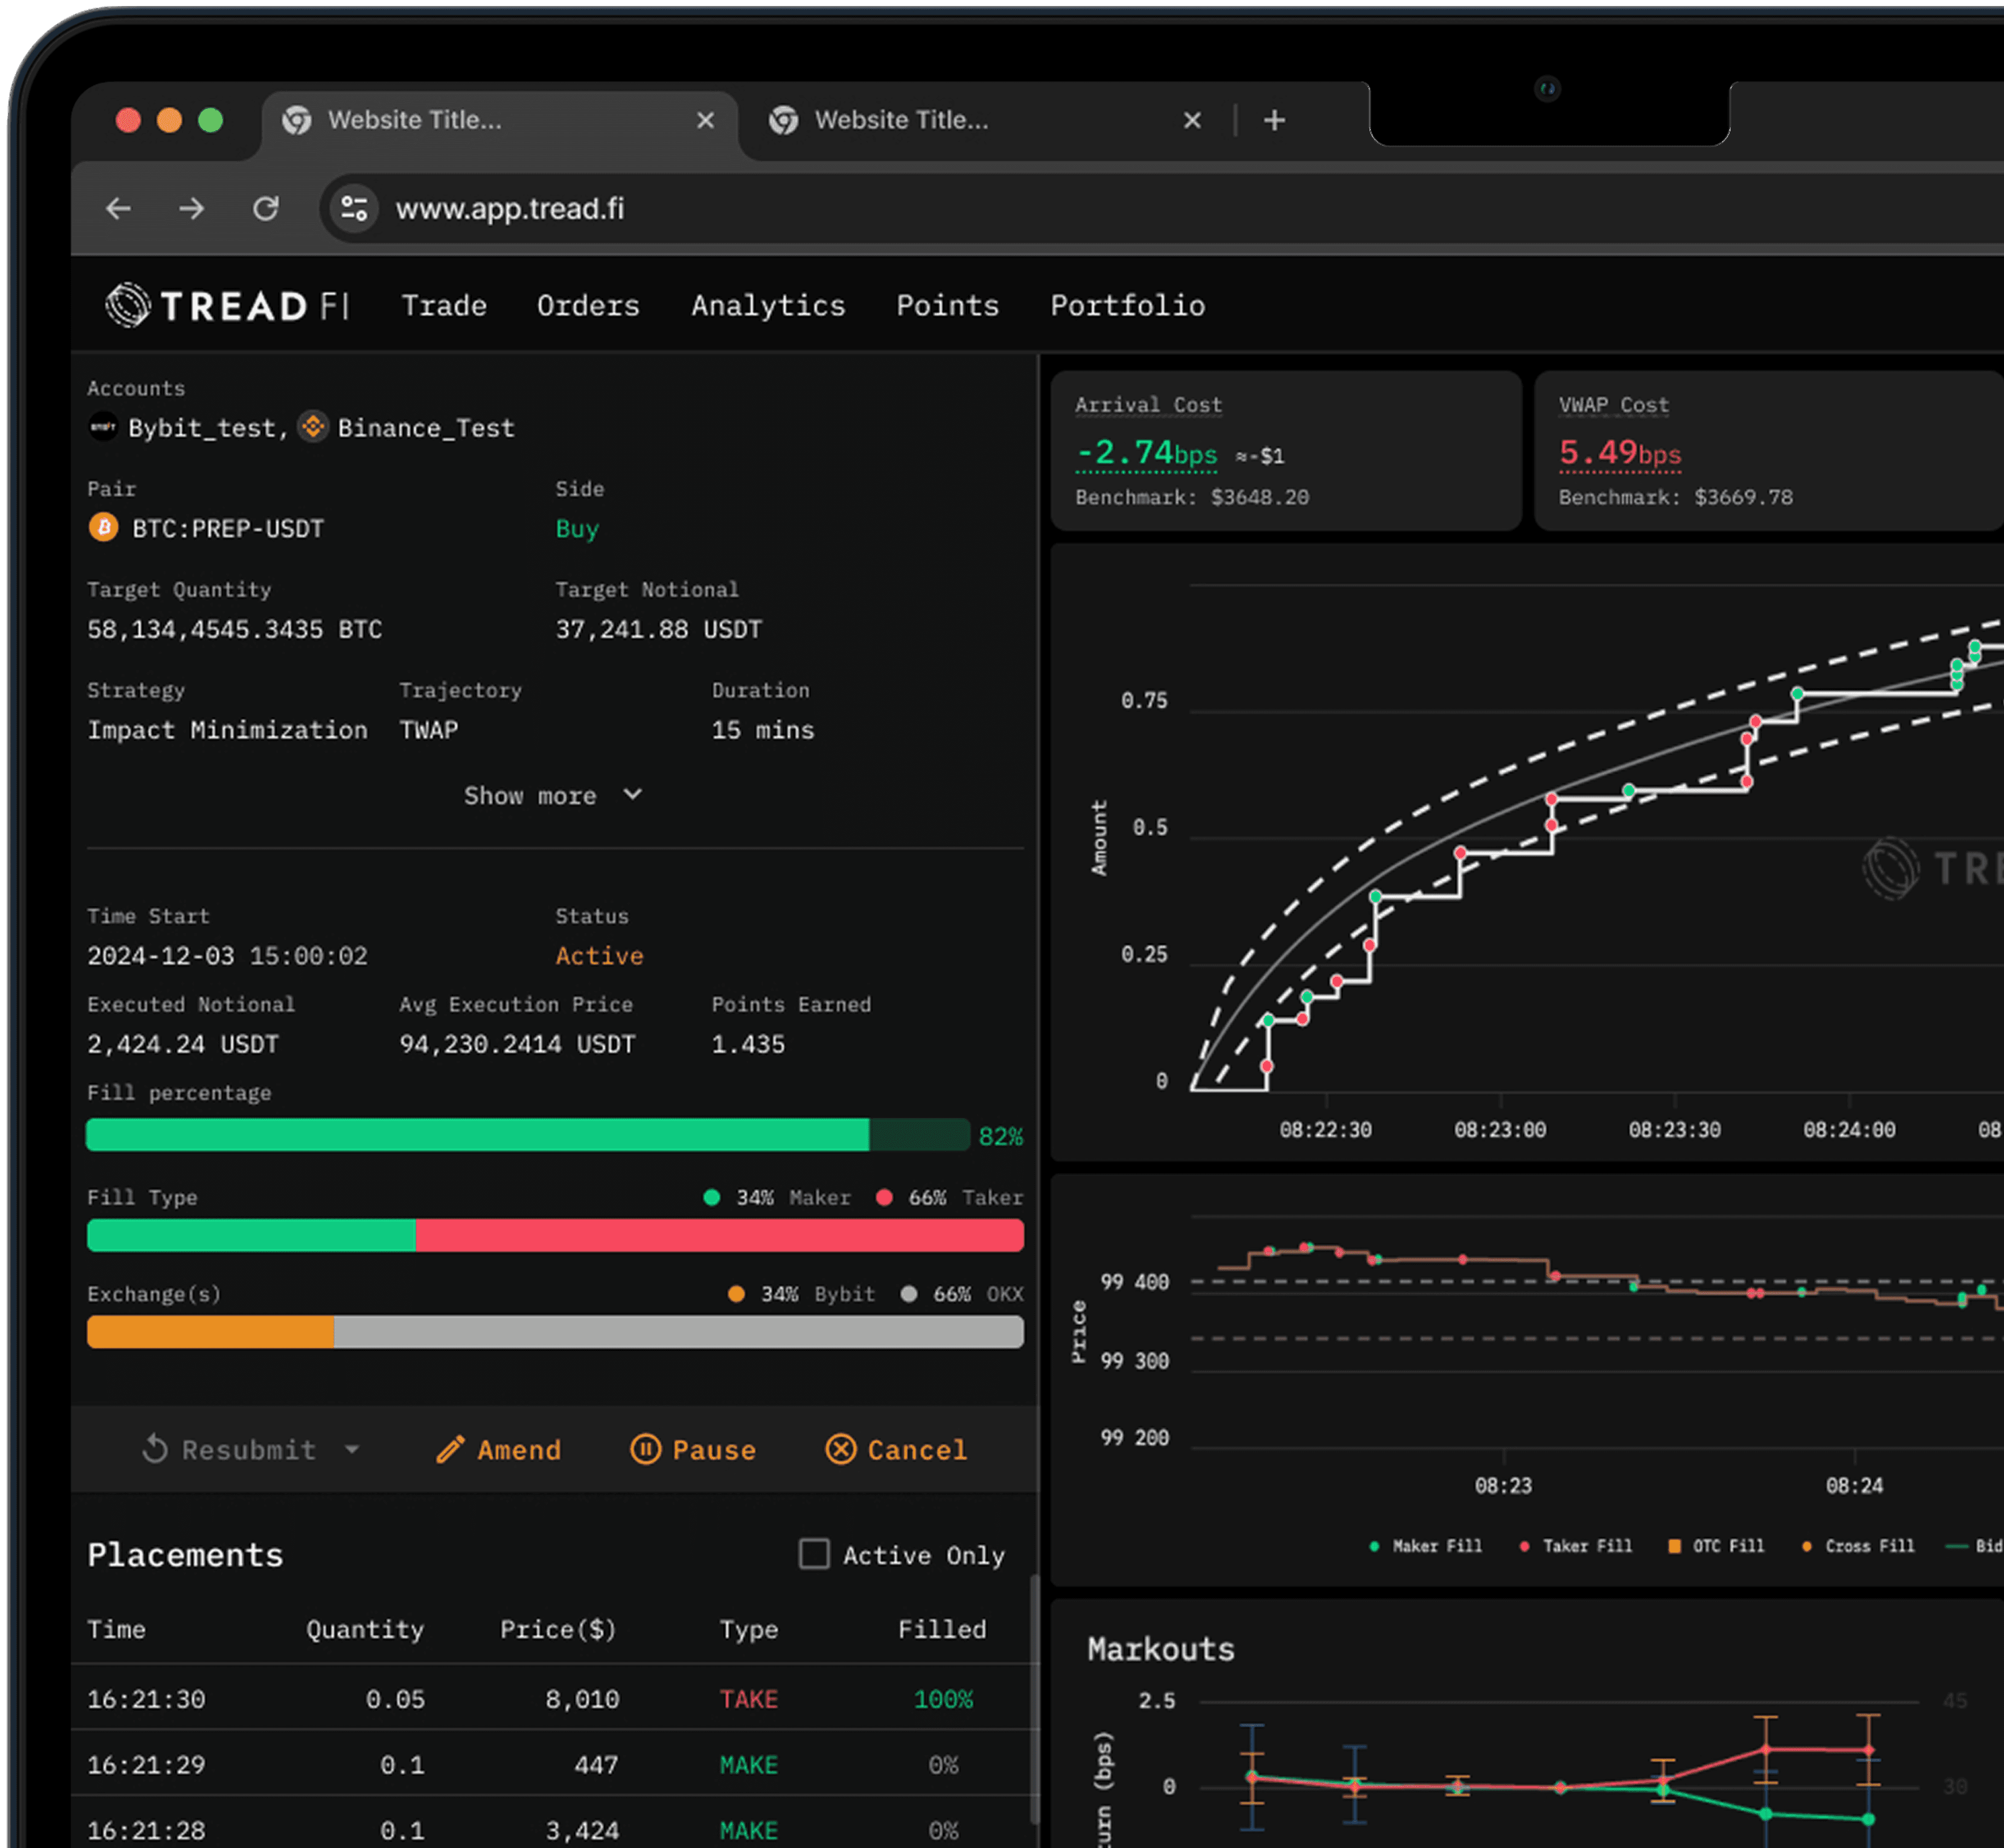Viewport: 2004px width, 1848px height.
Task: Click the Filled column header
Action: click(x=942, y=1629)
